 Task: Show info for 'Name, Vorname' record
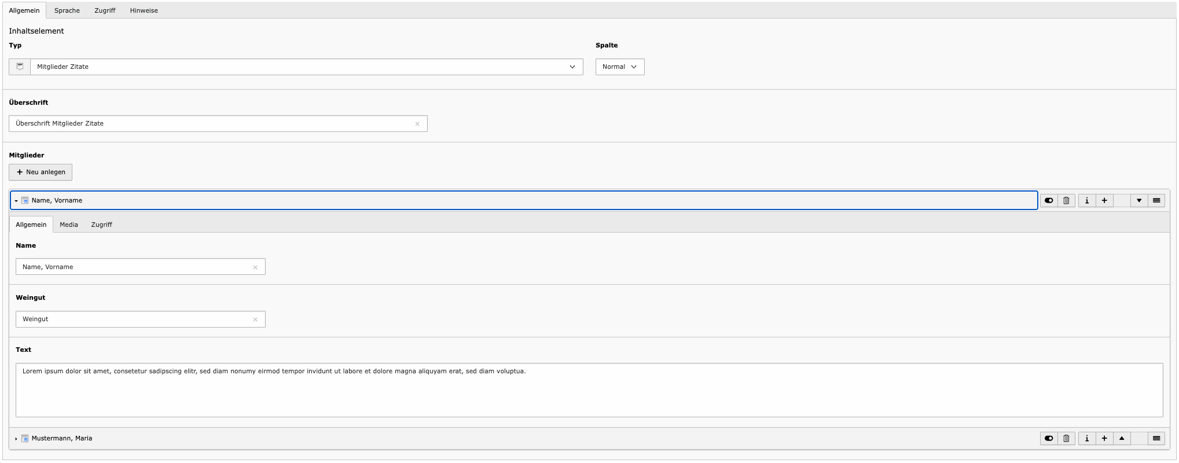1087,201
